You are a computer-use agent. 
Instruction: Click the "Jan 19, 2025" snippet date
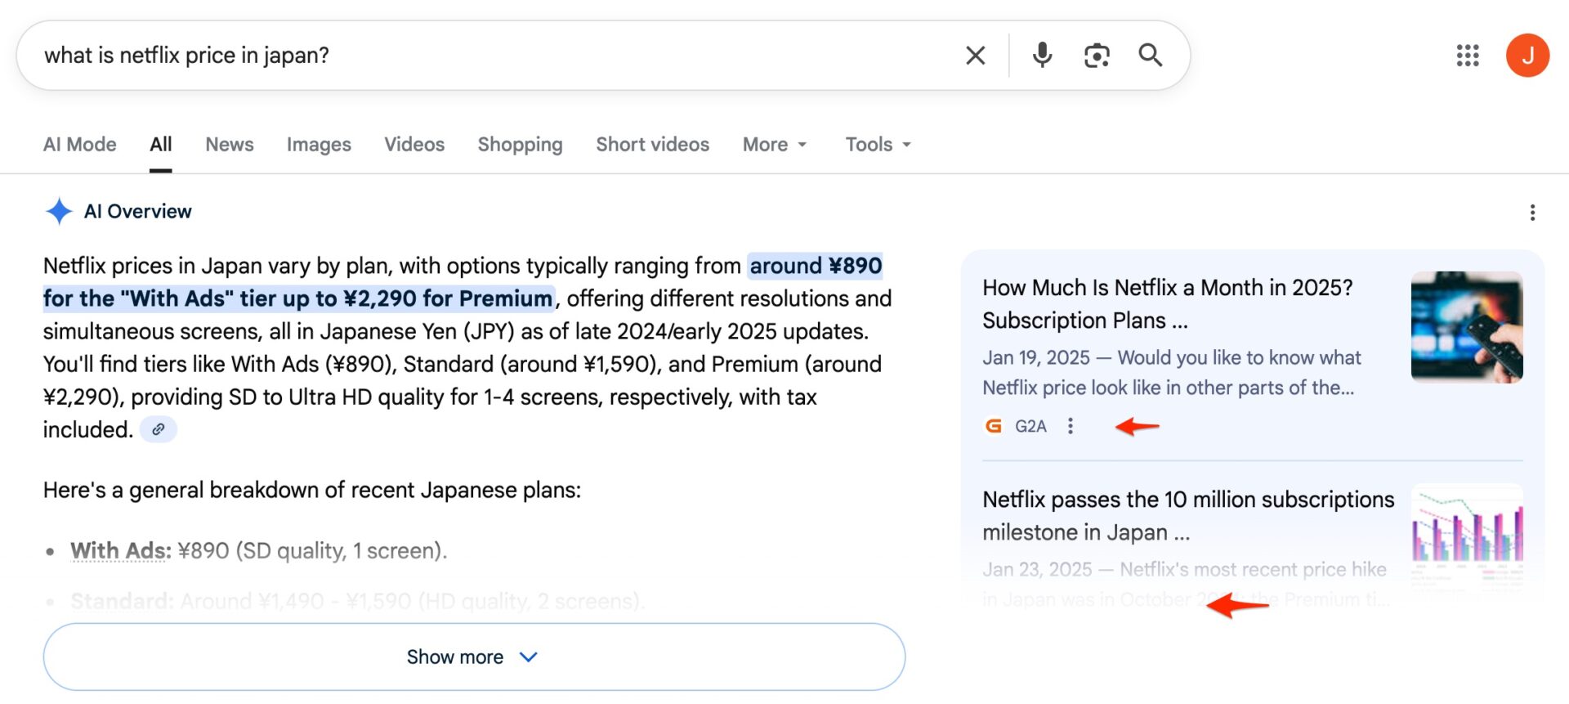pos(1036,358)
